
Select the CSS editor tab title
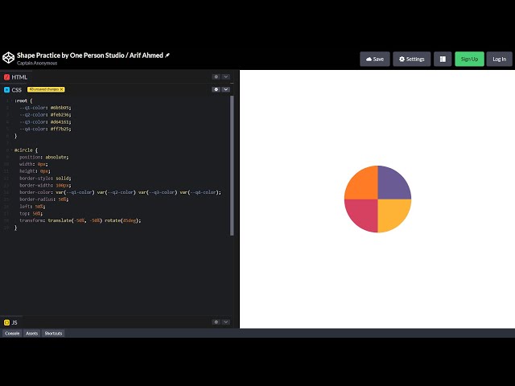click(x=16, y=89)
